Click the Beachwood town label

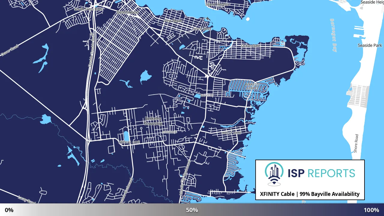[x=127, y=12]
